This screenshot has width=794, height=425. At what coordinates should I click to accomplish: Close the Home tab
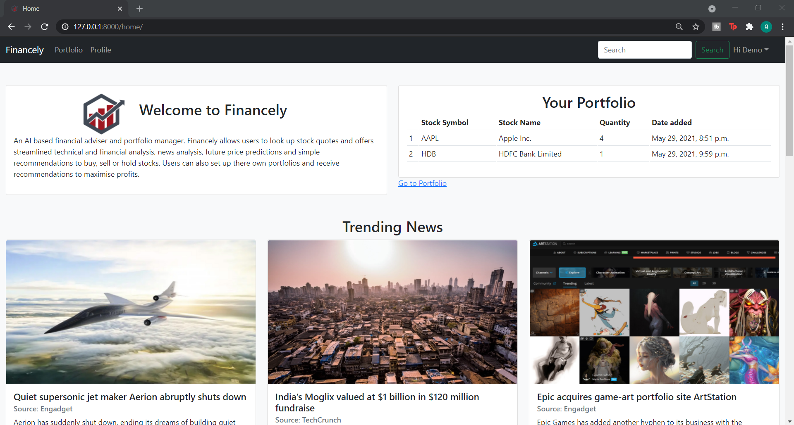120,9
